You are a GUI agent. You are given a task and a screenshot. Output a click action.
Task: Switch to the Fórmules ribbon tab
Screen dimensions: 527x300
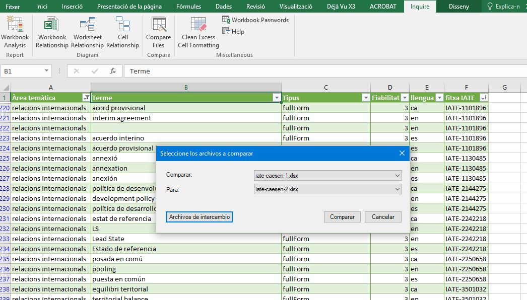click(x=189, y=7)
